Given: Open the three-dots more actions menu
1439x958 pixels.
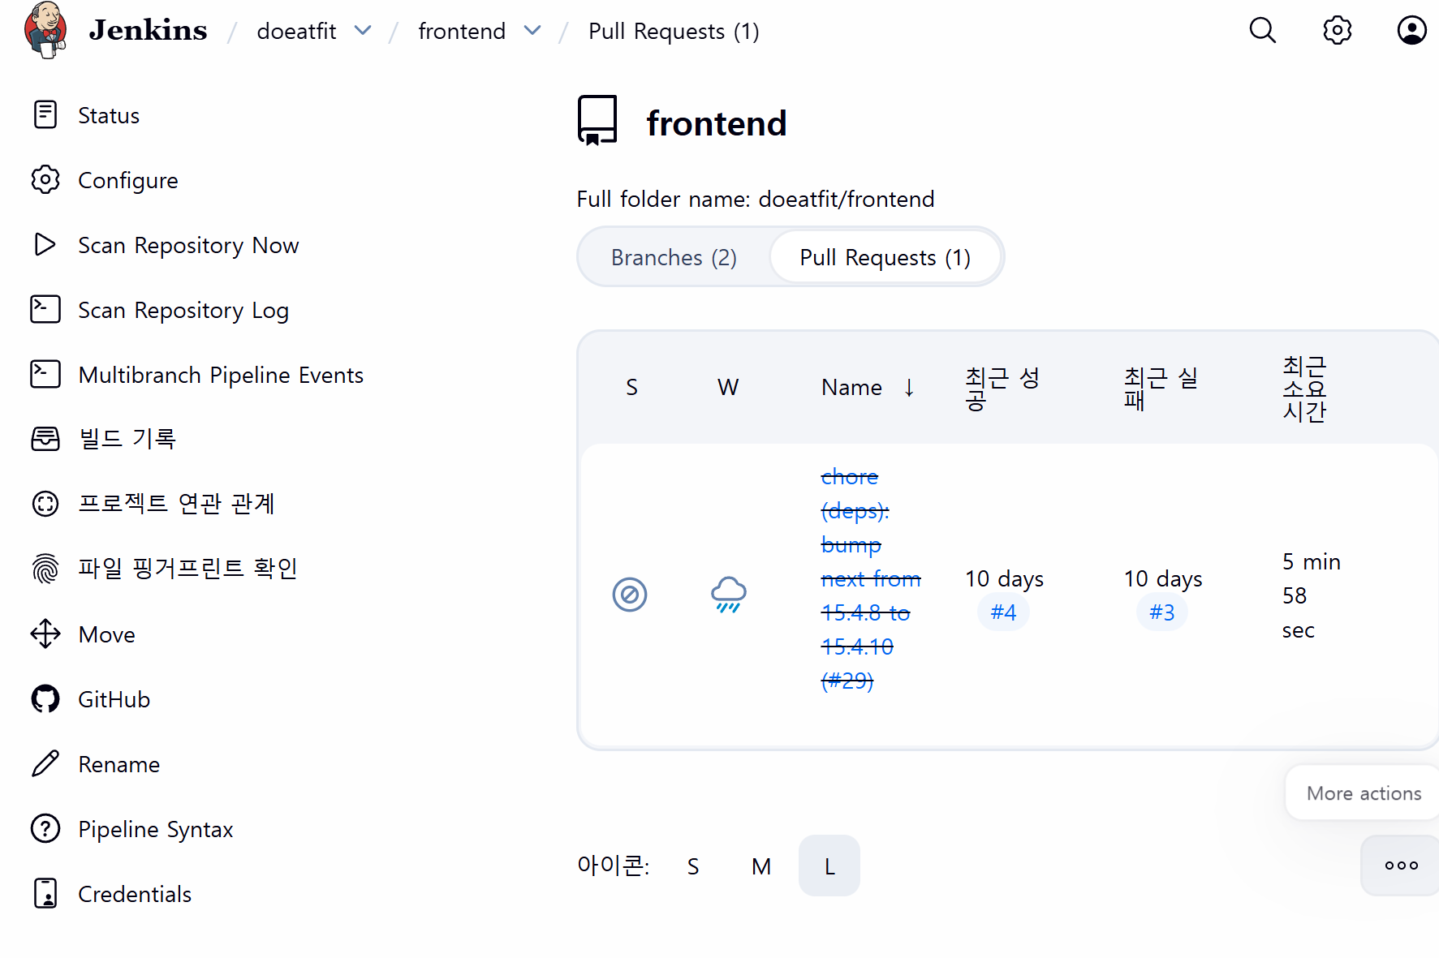Looking at the screenshot, I should 1401,866.
